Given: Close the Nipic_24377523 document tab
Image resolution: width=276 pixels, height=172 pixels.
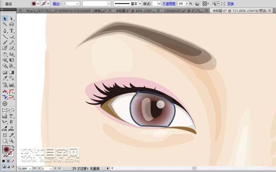Looking at the screenshot, I should tap(110, 11).
